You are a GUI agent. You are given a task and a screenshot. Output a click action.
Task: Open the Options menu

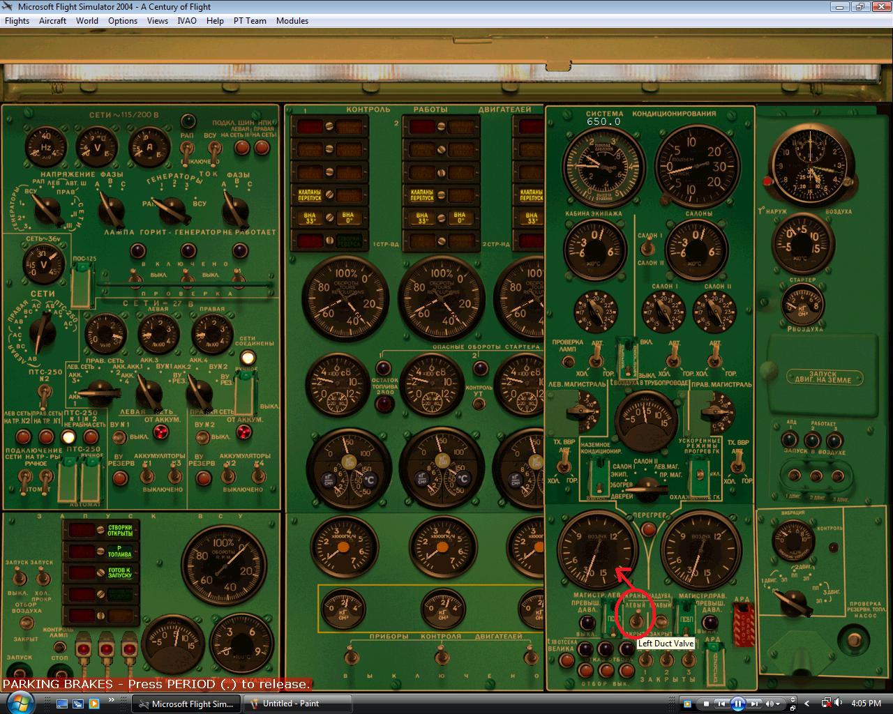click(123, 21)
